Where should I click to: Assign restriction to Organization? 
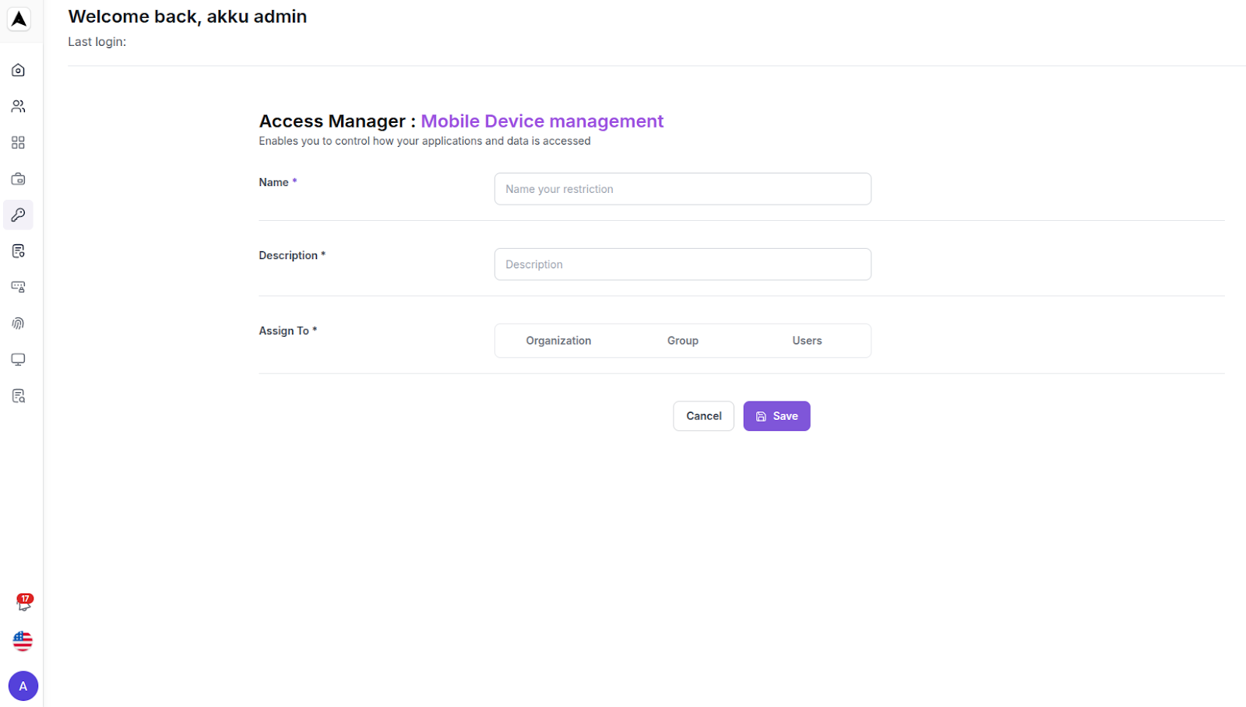click(558, 340)
